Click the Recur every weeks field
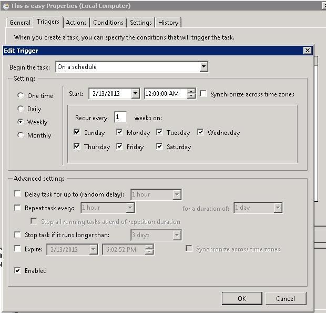 click(x=120, y=117)
